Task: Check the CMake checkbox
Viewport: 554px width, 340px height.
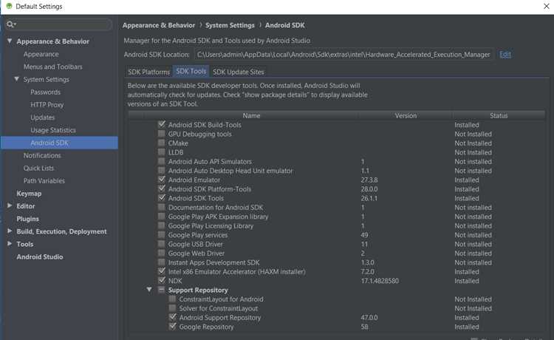Action: [162, 143]
